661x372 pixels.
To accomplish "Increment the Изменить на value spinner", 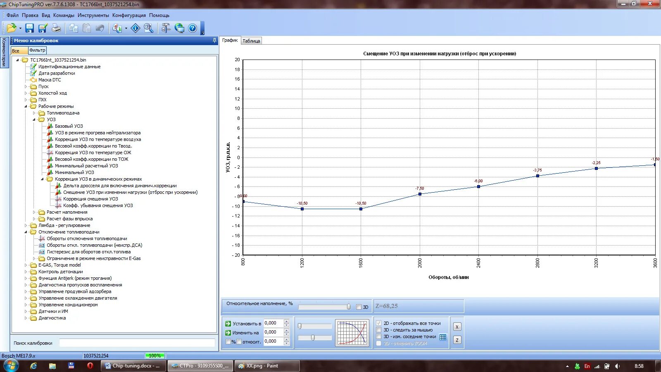I will pos(286,330).
